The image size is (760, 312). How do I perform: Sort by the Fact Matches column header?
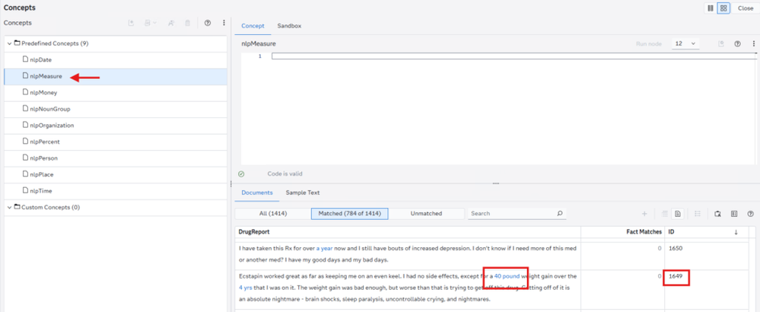click(623, 232)
